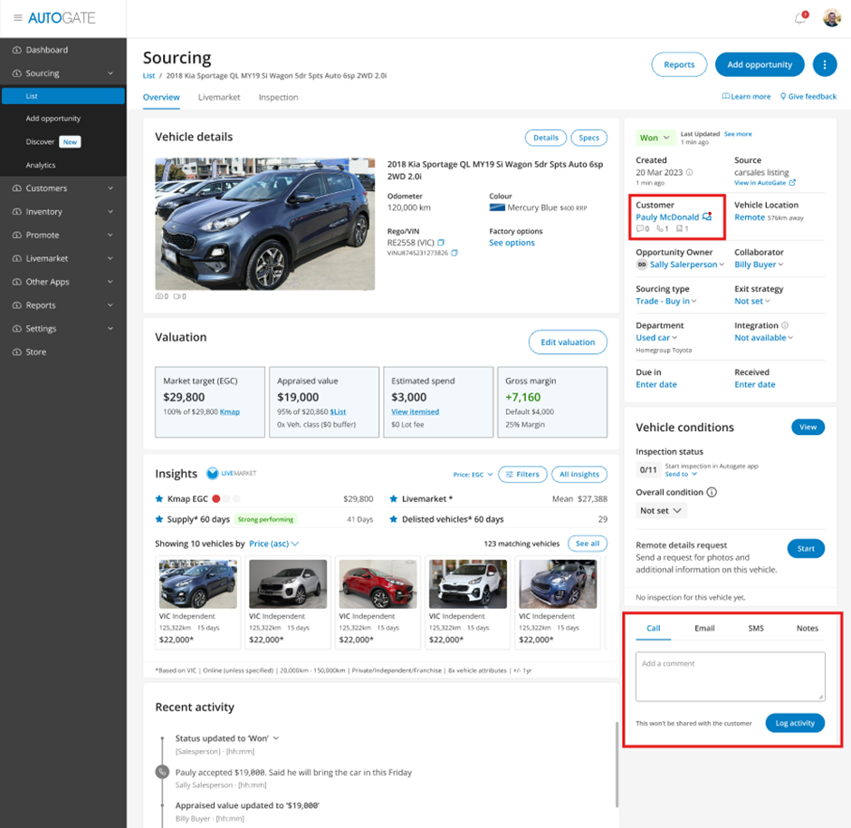The height and width of the screenshot is (828, 851).
Task: Click the Add a comment text field
Action: [730, 677]
